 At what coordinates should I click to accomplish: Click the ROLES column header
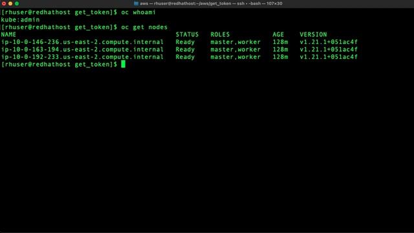(220, 34)
